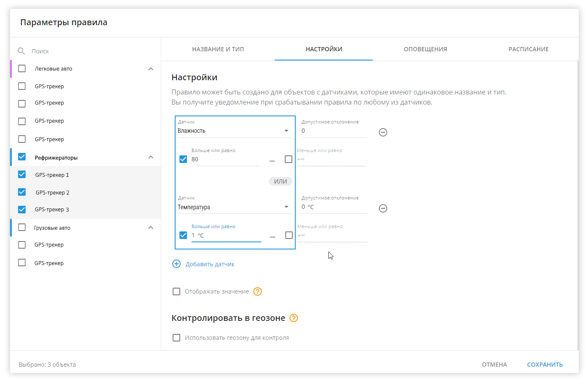Uncheck the GPS-трекер 2 checkbox
Image resolution: width=588 pixels, height=378 pixels.
(22, 192)
